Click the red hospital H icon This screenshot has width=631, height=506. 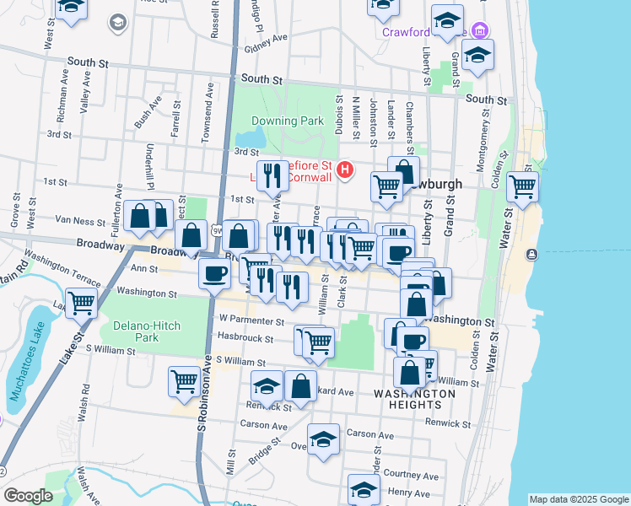pyautogui.click(x=345, y=171)
